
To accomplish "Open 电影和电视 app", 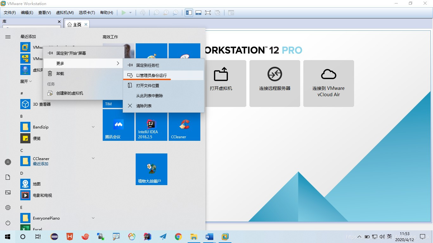I will (x=57, y=195).
